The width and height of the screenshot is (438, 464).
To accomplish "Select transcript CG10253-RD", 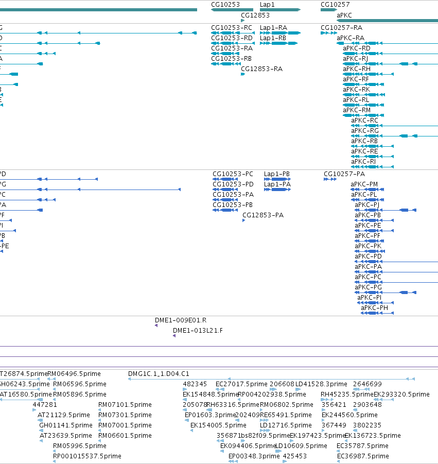I will [x=232, y=38].
